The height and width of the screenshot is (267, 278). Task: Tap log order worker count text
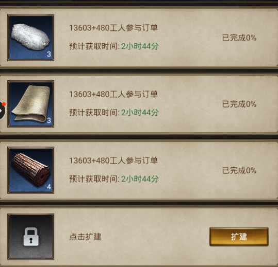(x=113, y=161)
